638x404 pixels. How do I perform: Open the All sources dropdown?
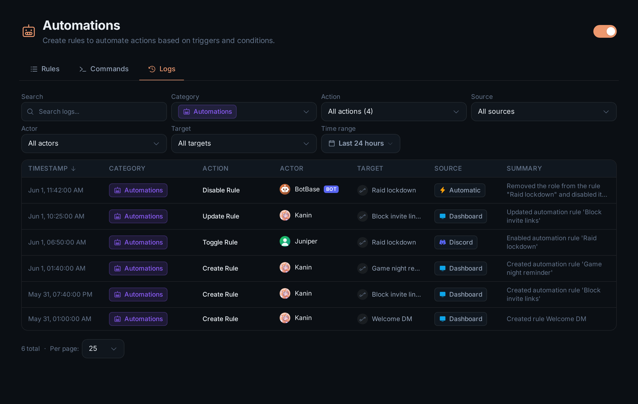(544, 112)
